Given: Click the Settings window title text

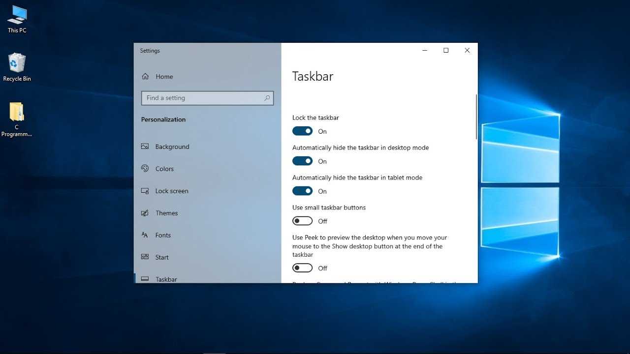Looking at the screenshot, I should pos(150,51).
